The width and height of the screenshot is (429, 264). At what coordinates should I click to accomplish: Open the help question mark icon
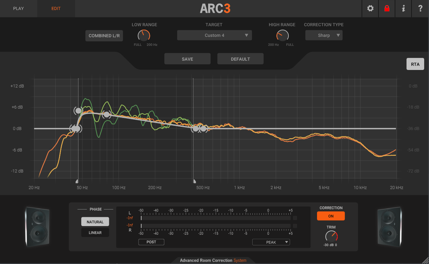click(x=420, y=9)
